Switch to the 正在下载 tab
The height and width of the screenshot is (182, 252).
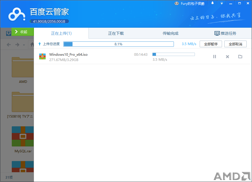(116, 33)
